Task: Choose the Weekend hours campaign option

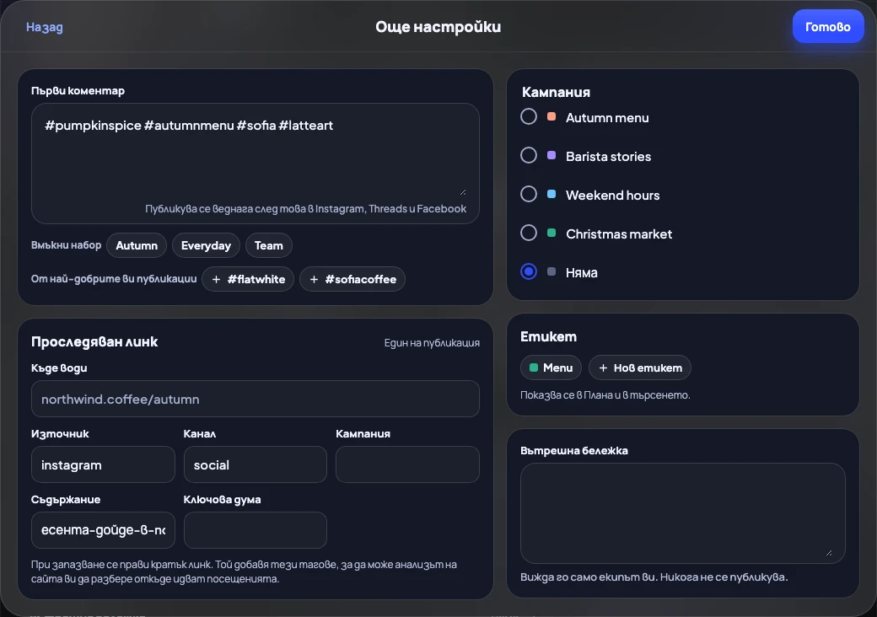Action: tap(529, 194)
